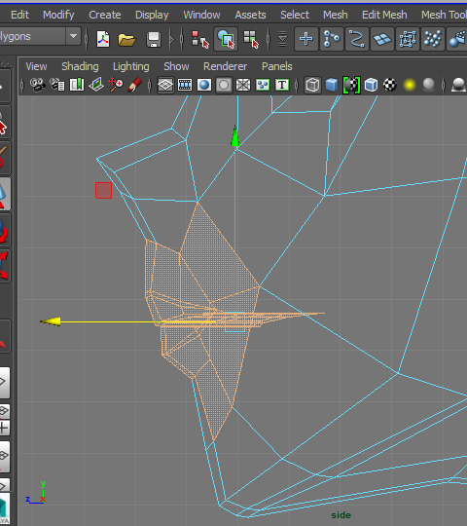
Task: Toggle viewport Shadows grey sphere icon
Action: click(x=428, y=85)
